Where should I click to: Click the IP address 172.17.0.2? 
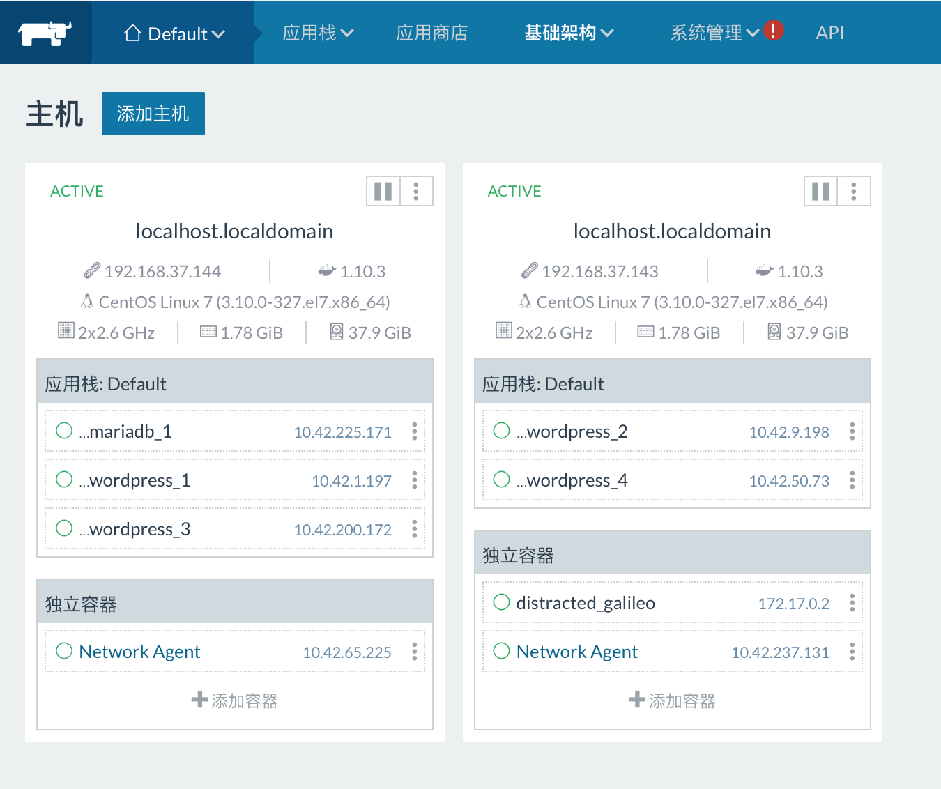[x=794, y=604]
